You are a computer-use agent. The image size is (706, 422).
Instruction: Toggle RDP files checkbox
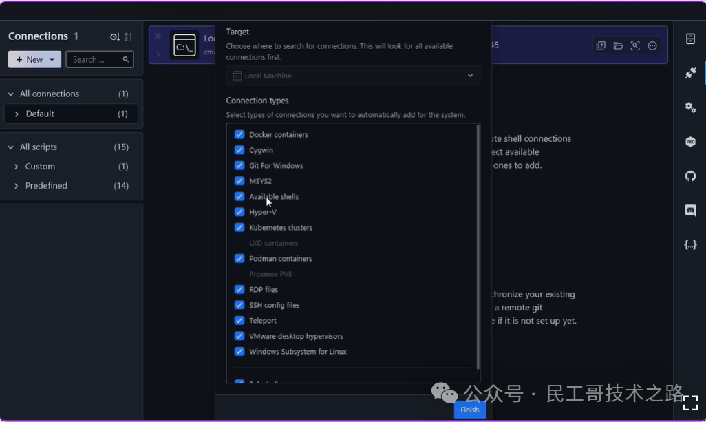point(239,289)
